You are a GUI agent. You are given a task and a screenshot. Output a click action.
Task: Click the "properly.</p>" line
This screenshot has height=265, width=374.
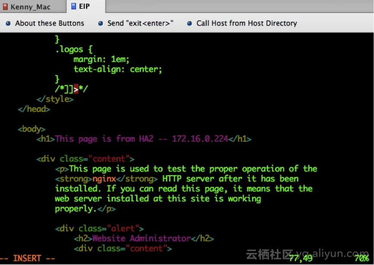(85, 209)
